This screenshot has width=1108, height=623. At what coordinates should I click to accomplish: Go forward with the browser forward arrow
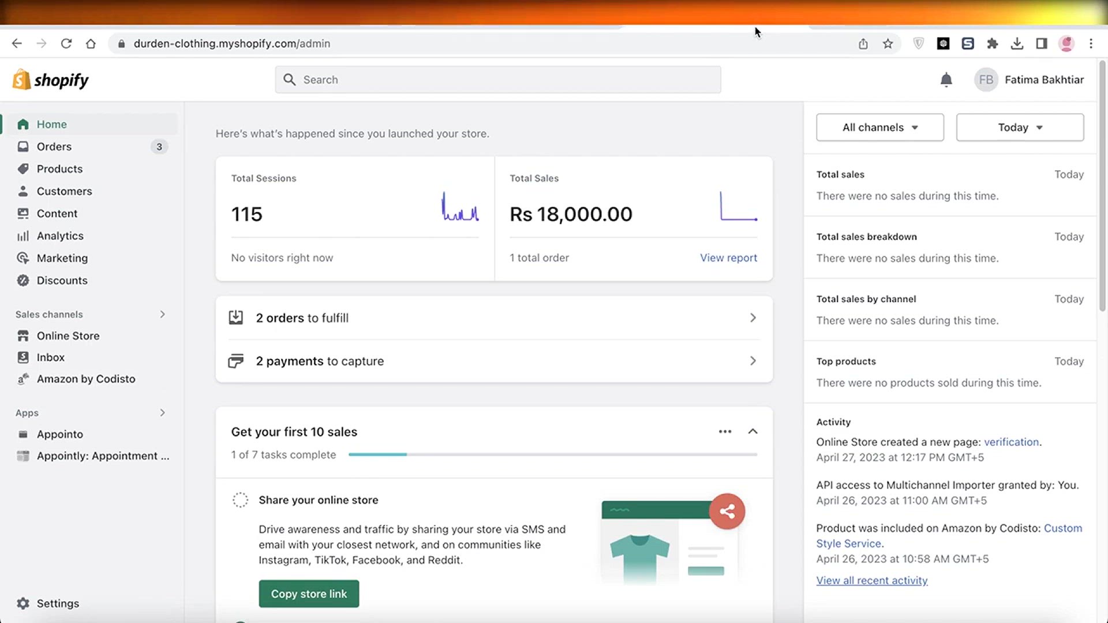[41, 43]
